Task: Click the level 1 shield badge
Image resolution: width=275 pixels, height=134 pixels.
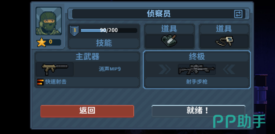Action: (x=74, y=31)
